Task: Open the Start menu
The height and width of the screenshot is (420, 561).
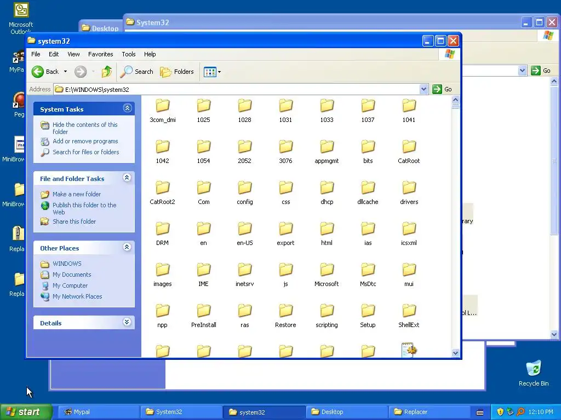Action: (x=26, y=412)
